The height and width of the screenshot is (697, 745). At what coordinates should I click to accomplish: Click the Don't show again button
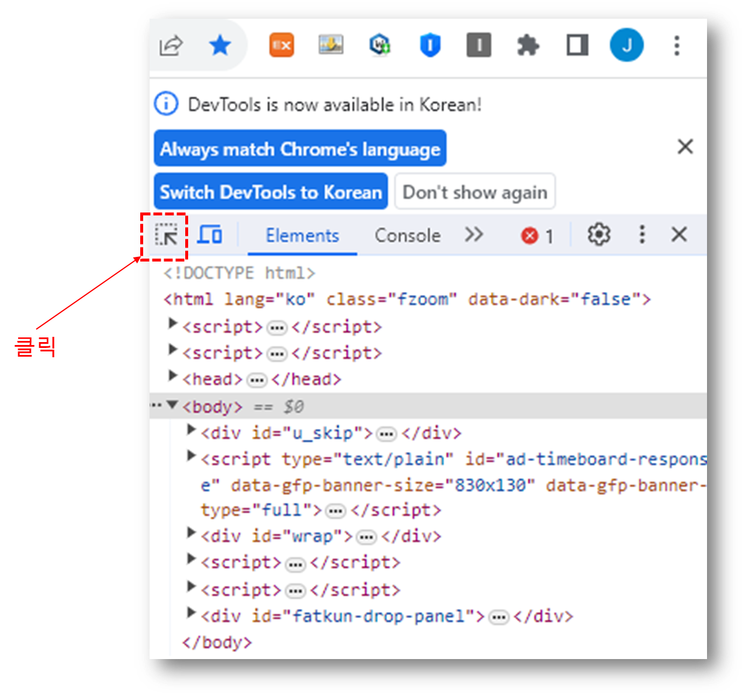click(x=475, y=191)
